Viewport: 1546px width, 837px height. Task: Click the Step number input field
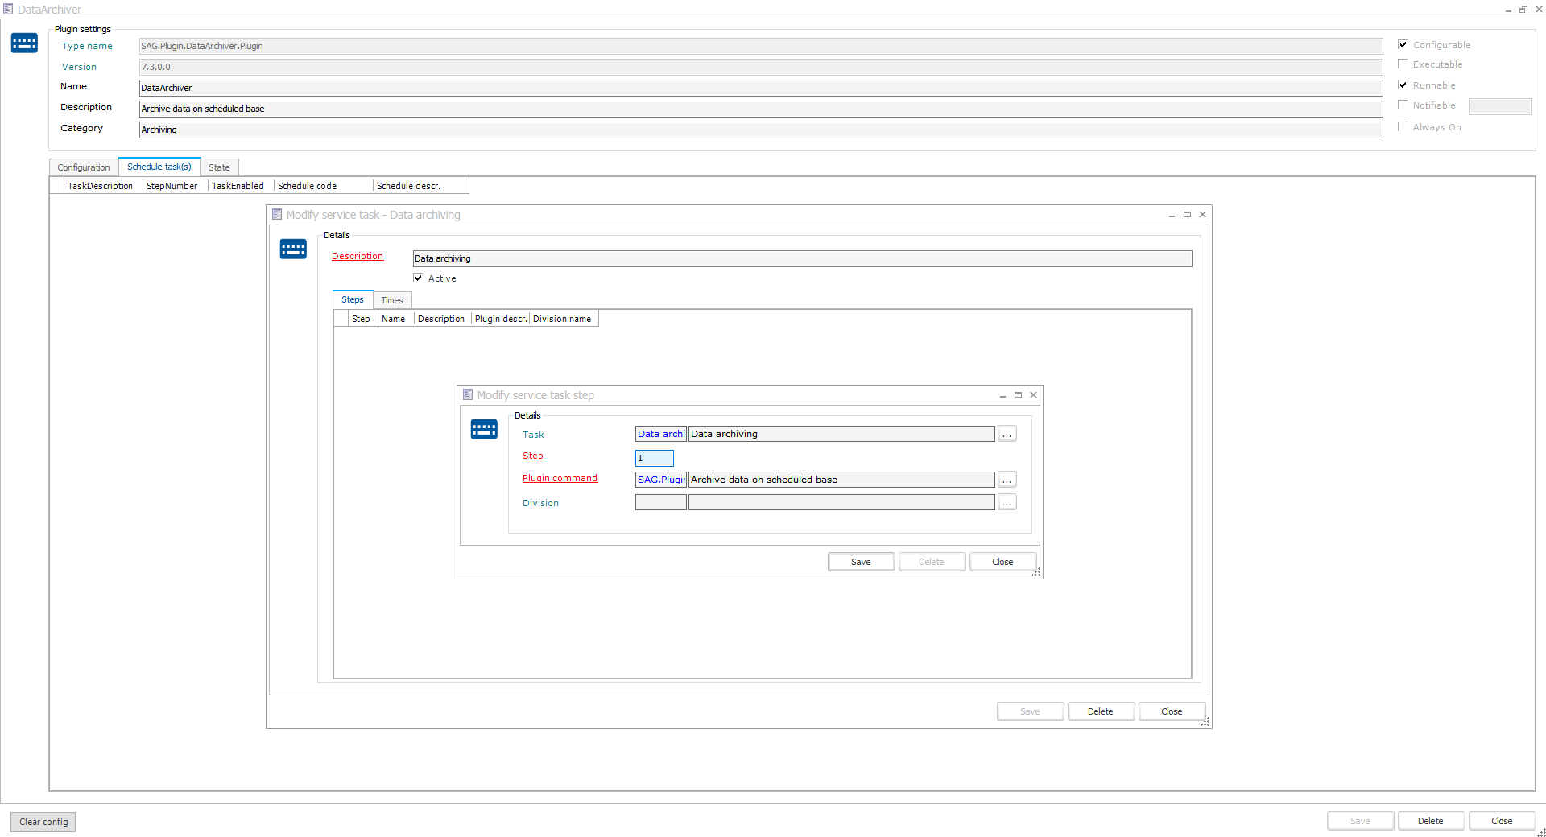pyautogui.click(x=654, y=459)
